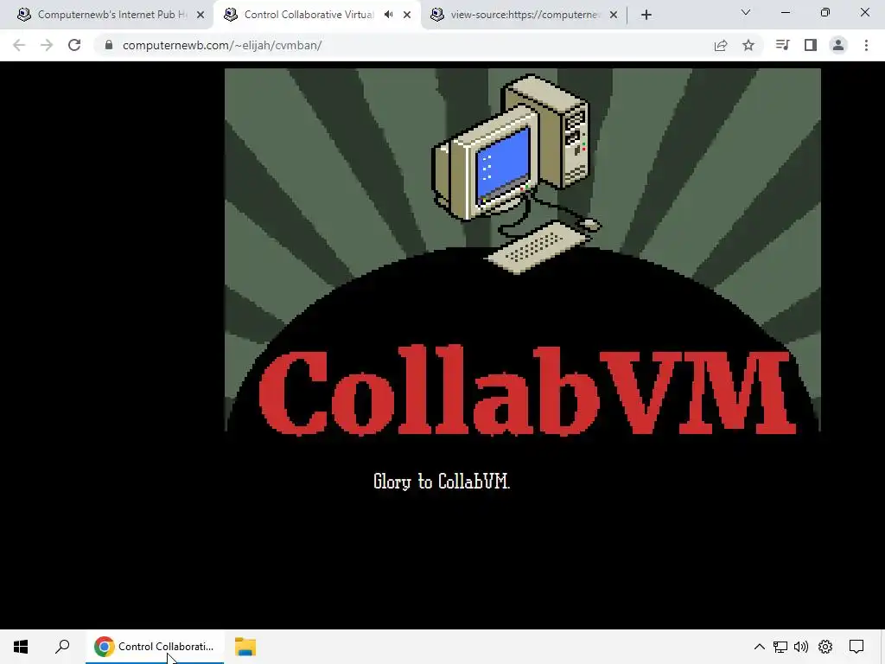Close the view-source tab

[614, 16]
